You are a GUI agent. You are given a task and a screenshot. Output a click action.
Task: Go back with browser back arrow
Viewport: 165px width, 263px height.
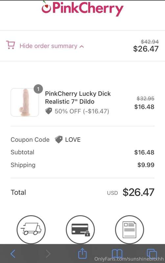13,253
